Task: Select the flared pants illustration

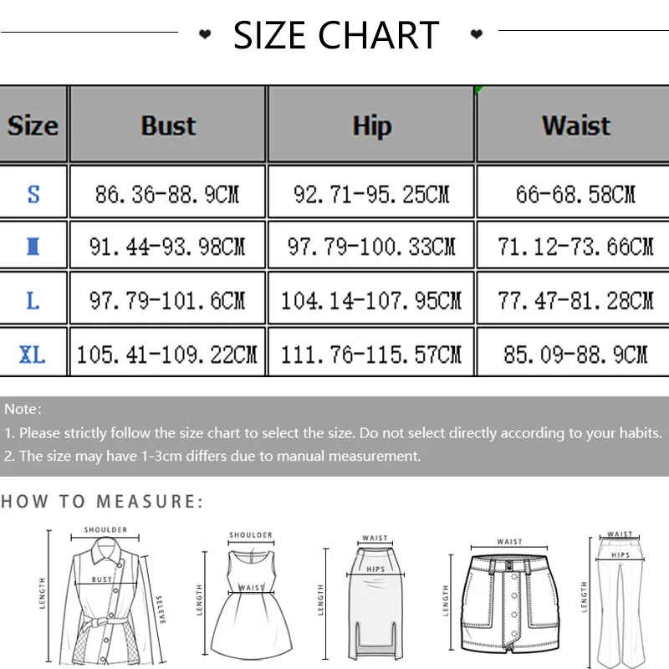Action: [x=620, y=594]
